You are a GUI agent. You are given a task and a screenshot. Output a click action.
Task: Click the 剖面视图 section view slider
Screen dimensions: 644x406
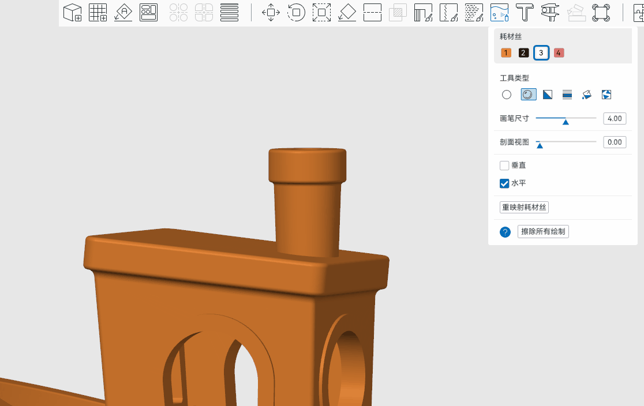point(566,142)
